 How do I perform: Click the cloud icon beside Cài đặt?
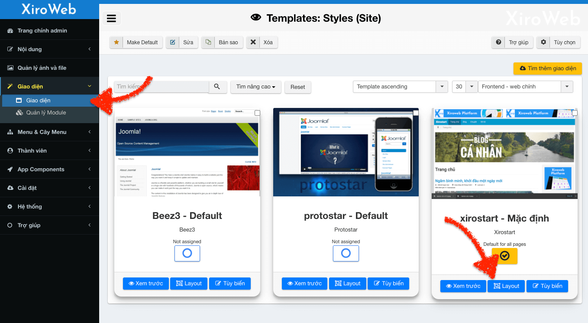[10, 188]
